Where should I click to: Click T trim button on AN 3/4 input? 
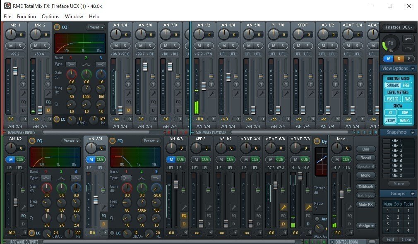click(128, 84)
